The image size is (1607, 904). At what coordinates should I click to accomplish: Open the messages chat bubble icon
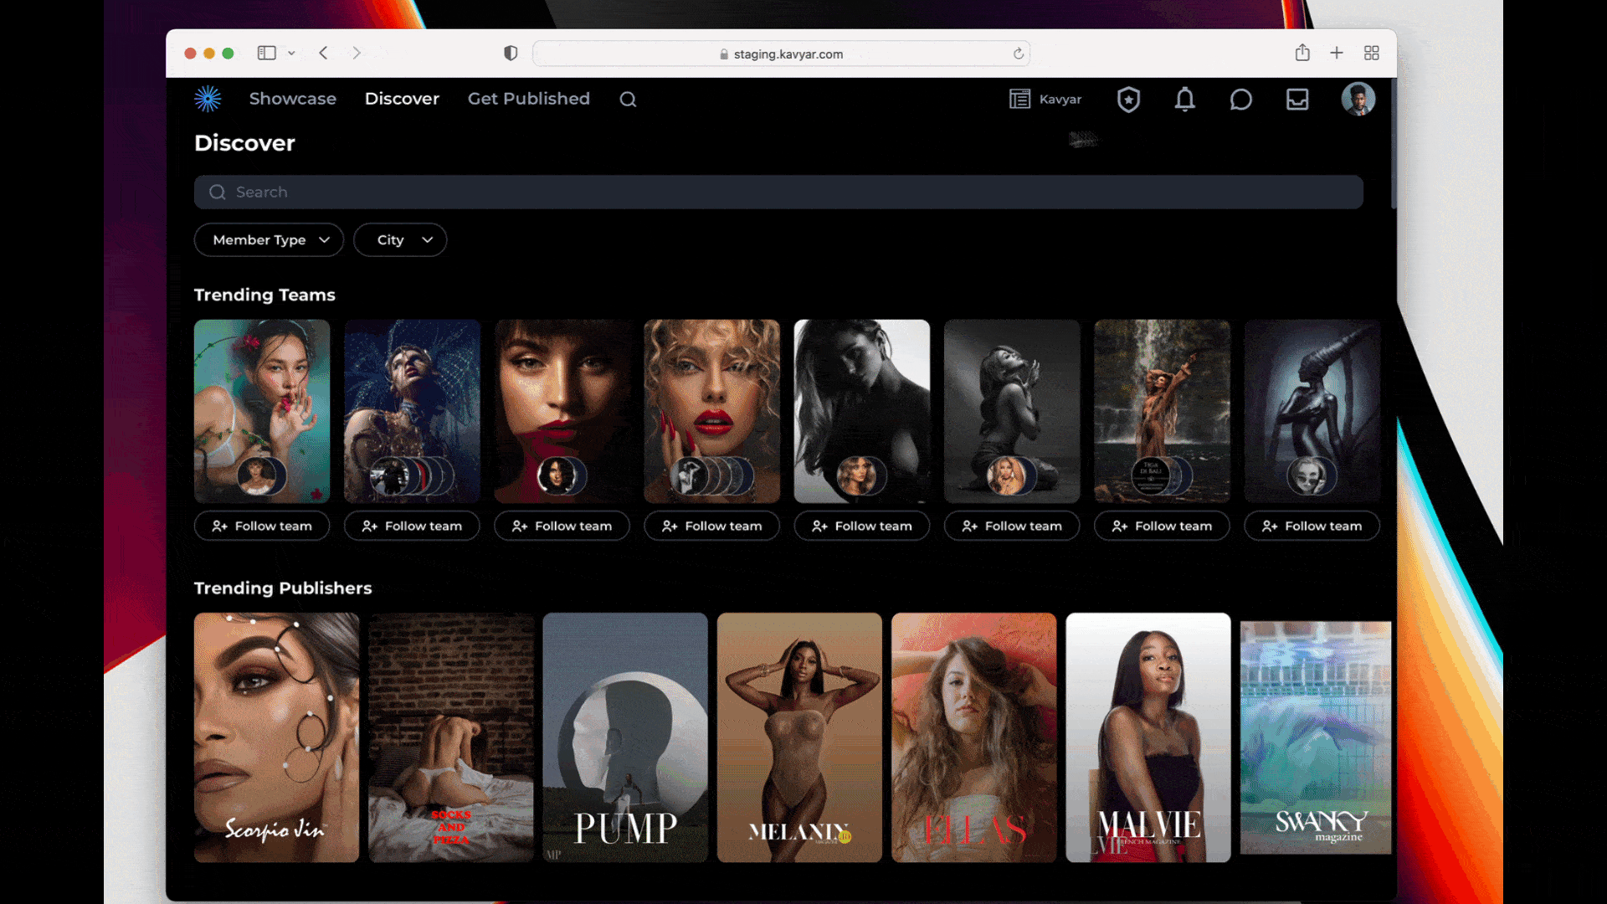1240,100
